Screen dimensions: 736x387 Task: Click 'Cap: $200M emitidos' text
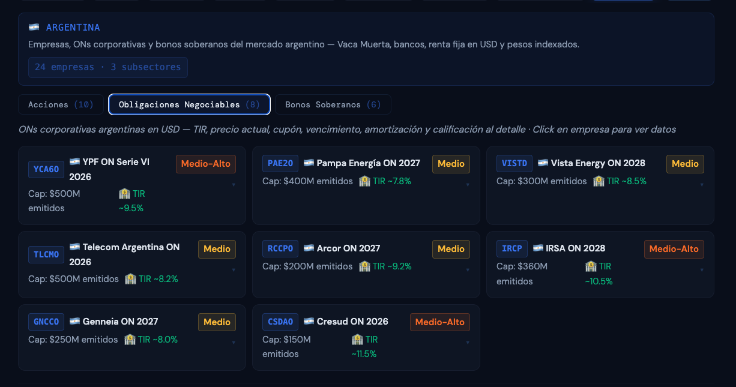[x=307, y=266]
